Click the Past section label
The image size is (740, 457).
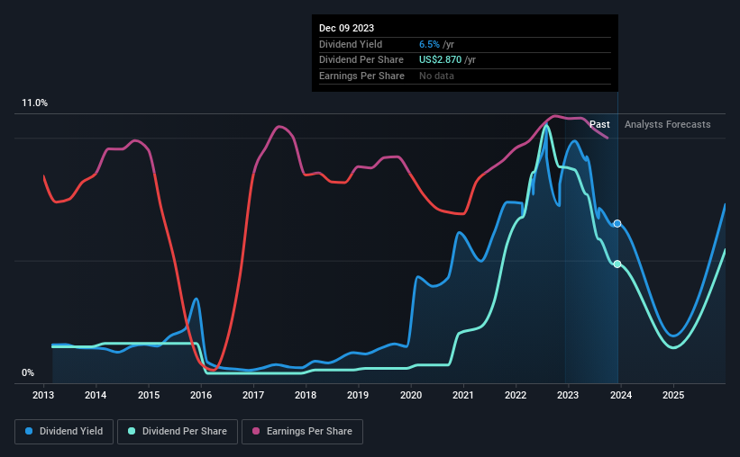coord(599,124)
